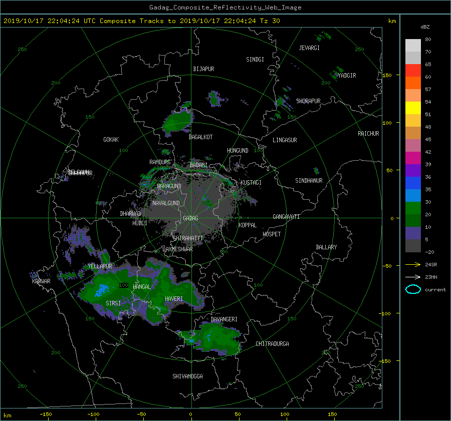
Task: Click the green echo cell north of BAGALKOT
Action: pos(178,122)
